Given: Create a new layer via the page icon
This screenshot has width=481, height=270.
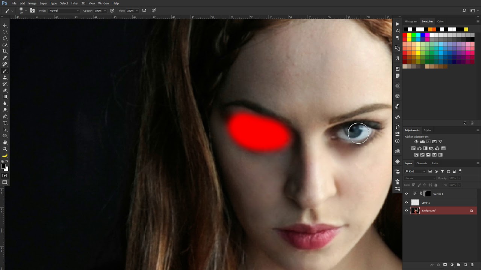Looking at the screenshot, I should 465,265.
